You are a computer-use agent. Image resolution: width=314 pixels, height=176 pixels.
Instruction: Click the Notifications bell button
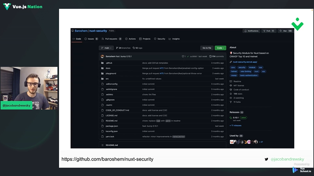251,31
